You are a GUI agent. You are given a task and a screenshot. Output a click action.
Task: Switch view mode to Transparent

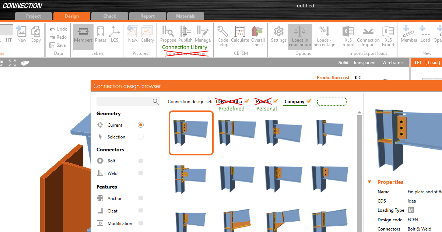364,63
